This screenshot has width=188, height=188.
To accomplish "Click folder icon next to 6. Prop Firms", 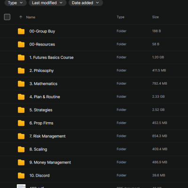I will [x=21, y=123].
